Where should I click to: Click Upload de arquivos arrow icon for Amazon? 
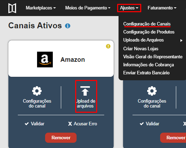point(85,91)
